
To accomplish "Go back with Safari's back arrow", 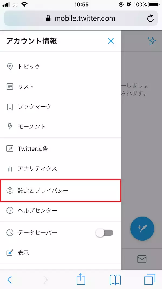I will click(x=9, y=280).
